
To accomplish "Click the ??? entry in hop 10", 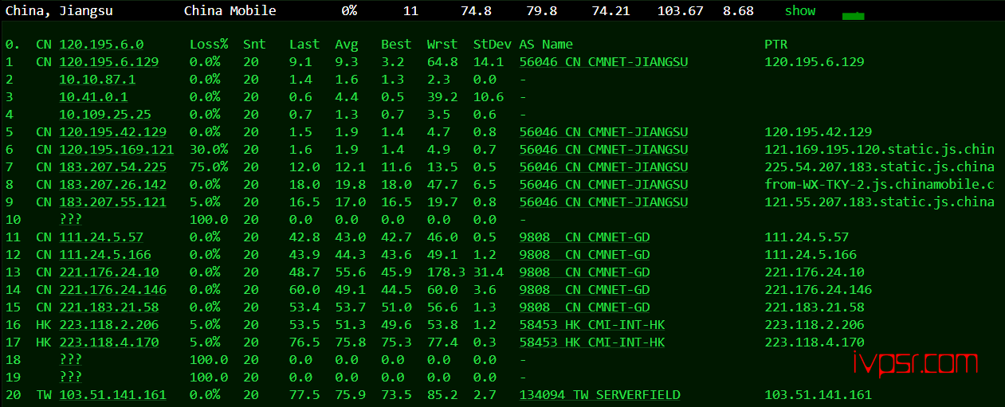I will point(70,220).
